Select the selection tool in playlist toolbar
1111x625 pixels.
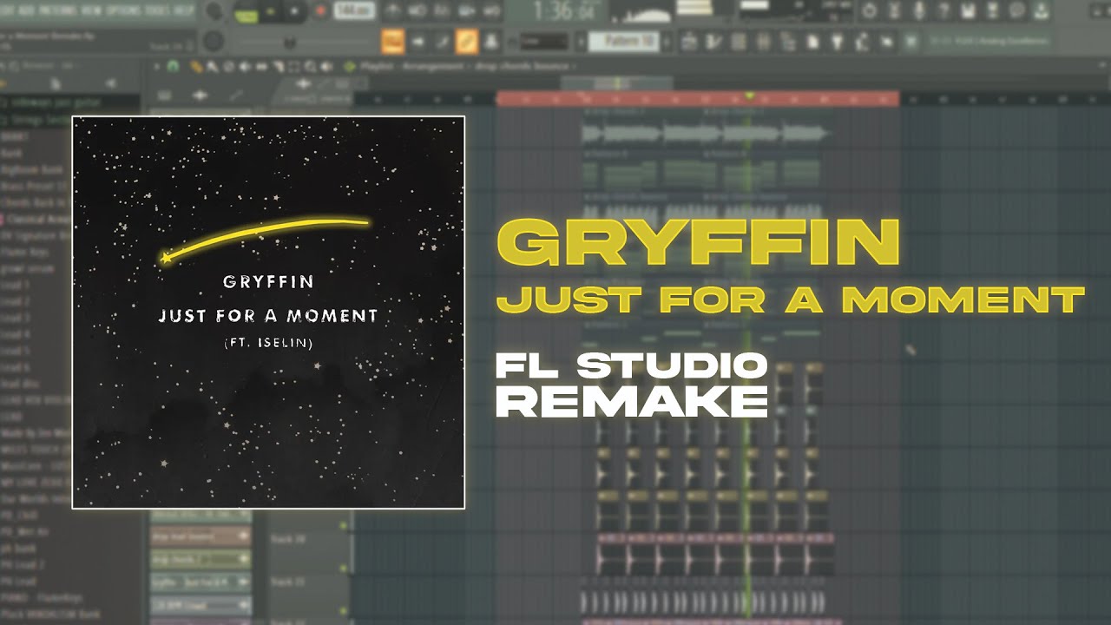point(294,66)
